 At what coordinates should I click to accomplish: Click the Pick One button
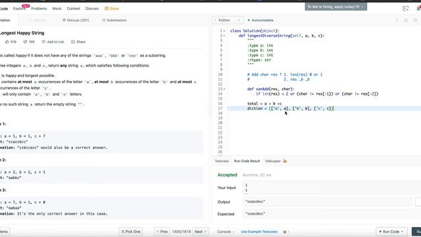[x=131, y=232]
